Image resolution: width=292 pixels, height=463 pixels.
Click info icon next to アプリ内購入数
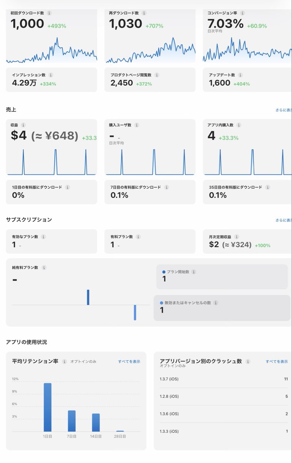click(x=239, y=125)
